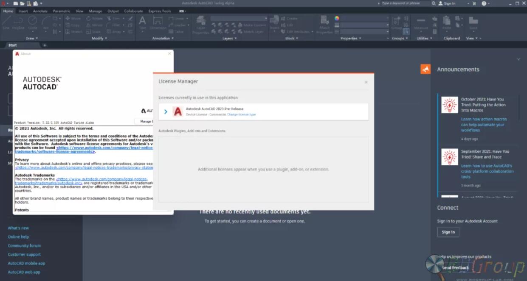527x281 pixels.
Task: Expand the Utilities panel dropdown
Action: click(424, 38)
